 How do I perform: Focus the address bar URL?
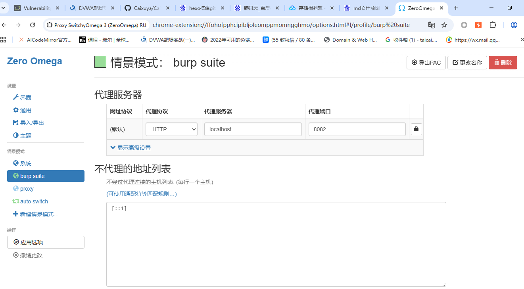point(281,25)
